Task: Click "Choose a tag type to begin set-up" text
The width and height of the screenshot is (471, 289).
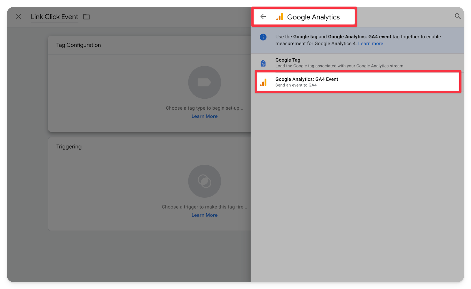Action: pyautogui.click(x=204, y=108)
